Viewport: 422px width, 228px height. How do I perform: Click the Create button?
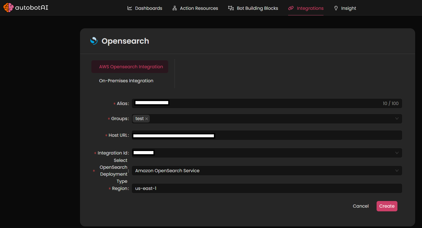[x=387, y=206]
